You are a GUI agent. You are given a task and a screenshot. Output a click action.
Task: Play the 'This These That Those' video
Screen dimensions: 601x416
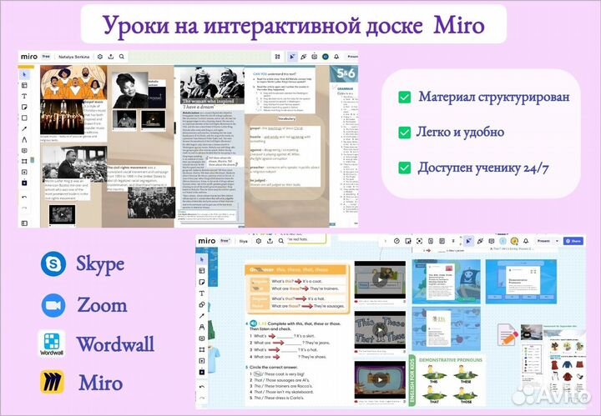(380, 330)
